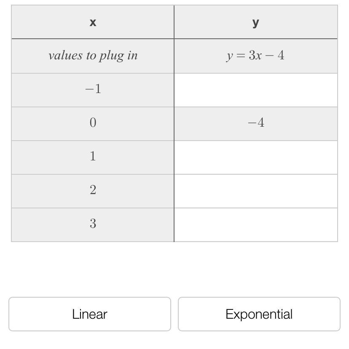Click the Exponential button
The height and width of the screenshot is (349, 349).
click(259, 314)
